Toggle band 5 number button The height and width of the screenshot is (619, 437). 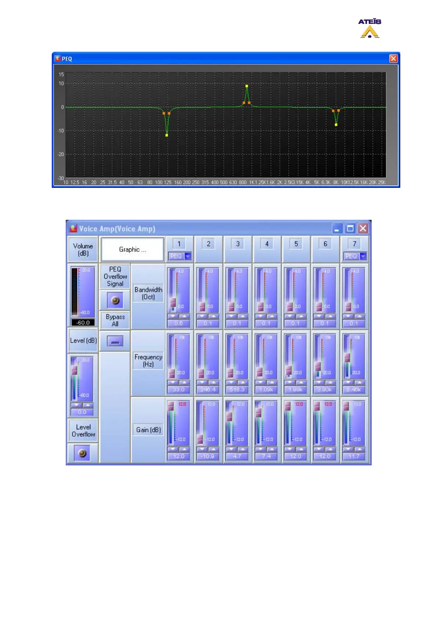[296, 244]
